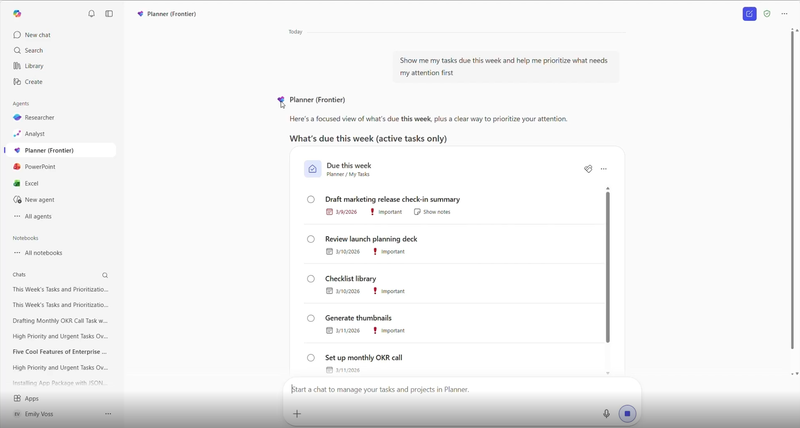Image resolution: width=800 pixels, height=428 pixels.
Task: Open Installing App Package with JSON chat
Action: (60, 383)
